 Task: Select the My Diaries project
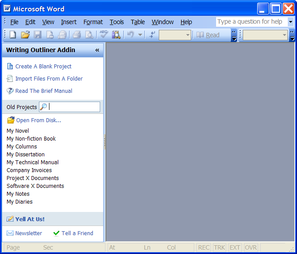[x=20, y=202]
